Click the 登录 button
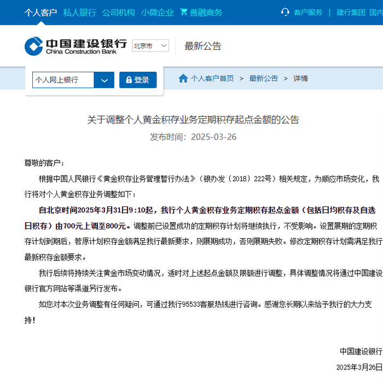The image size is (383, 380). point(138,80)
